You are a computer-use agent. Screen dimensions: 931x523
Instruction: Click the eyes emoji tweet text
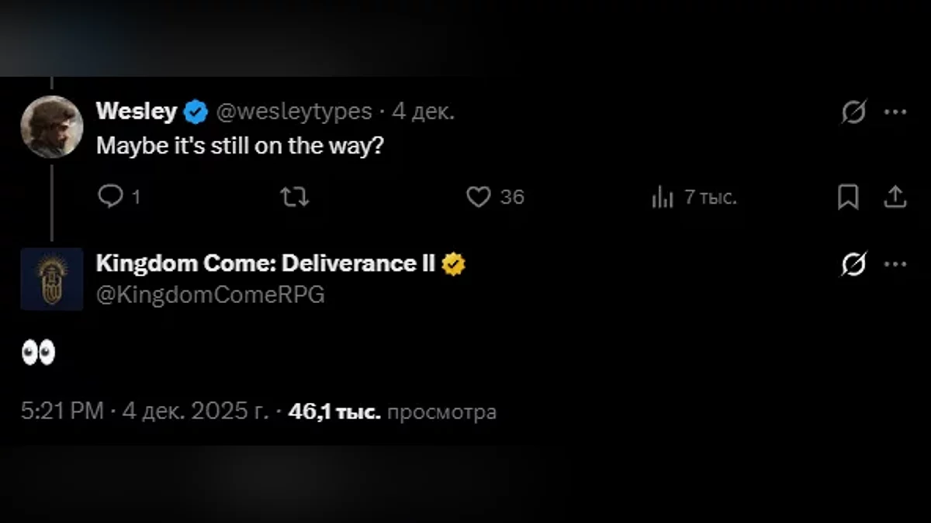(x=38, y=355)
